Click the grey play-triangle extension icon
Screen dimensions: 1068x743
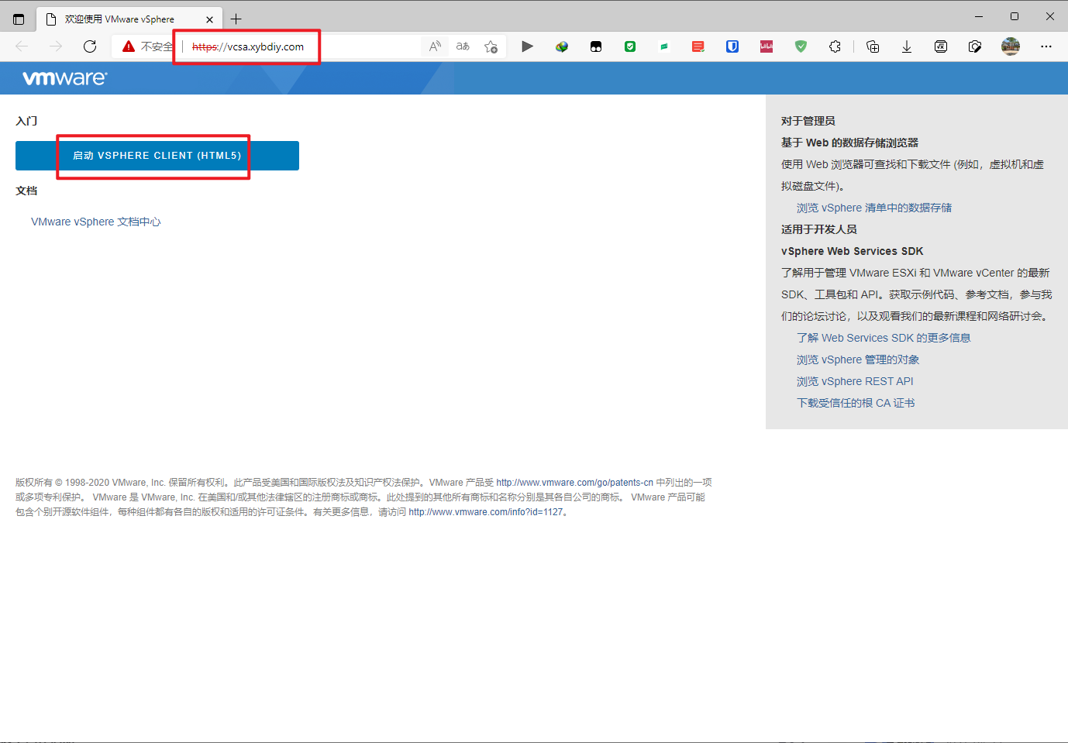[527, 46]
